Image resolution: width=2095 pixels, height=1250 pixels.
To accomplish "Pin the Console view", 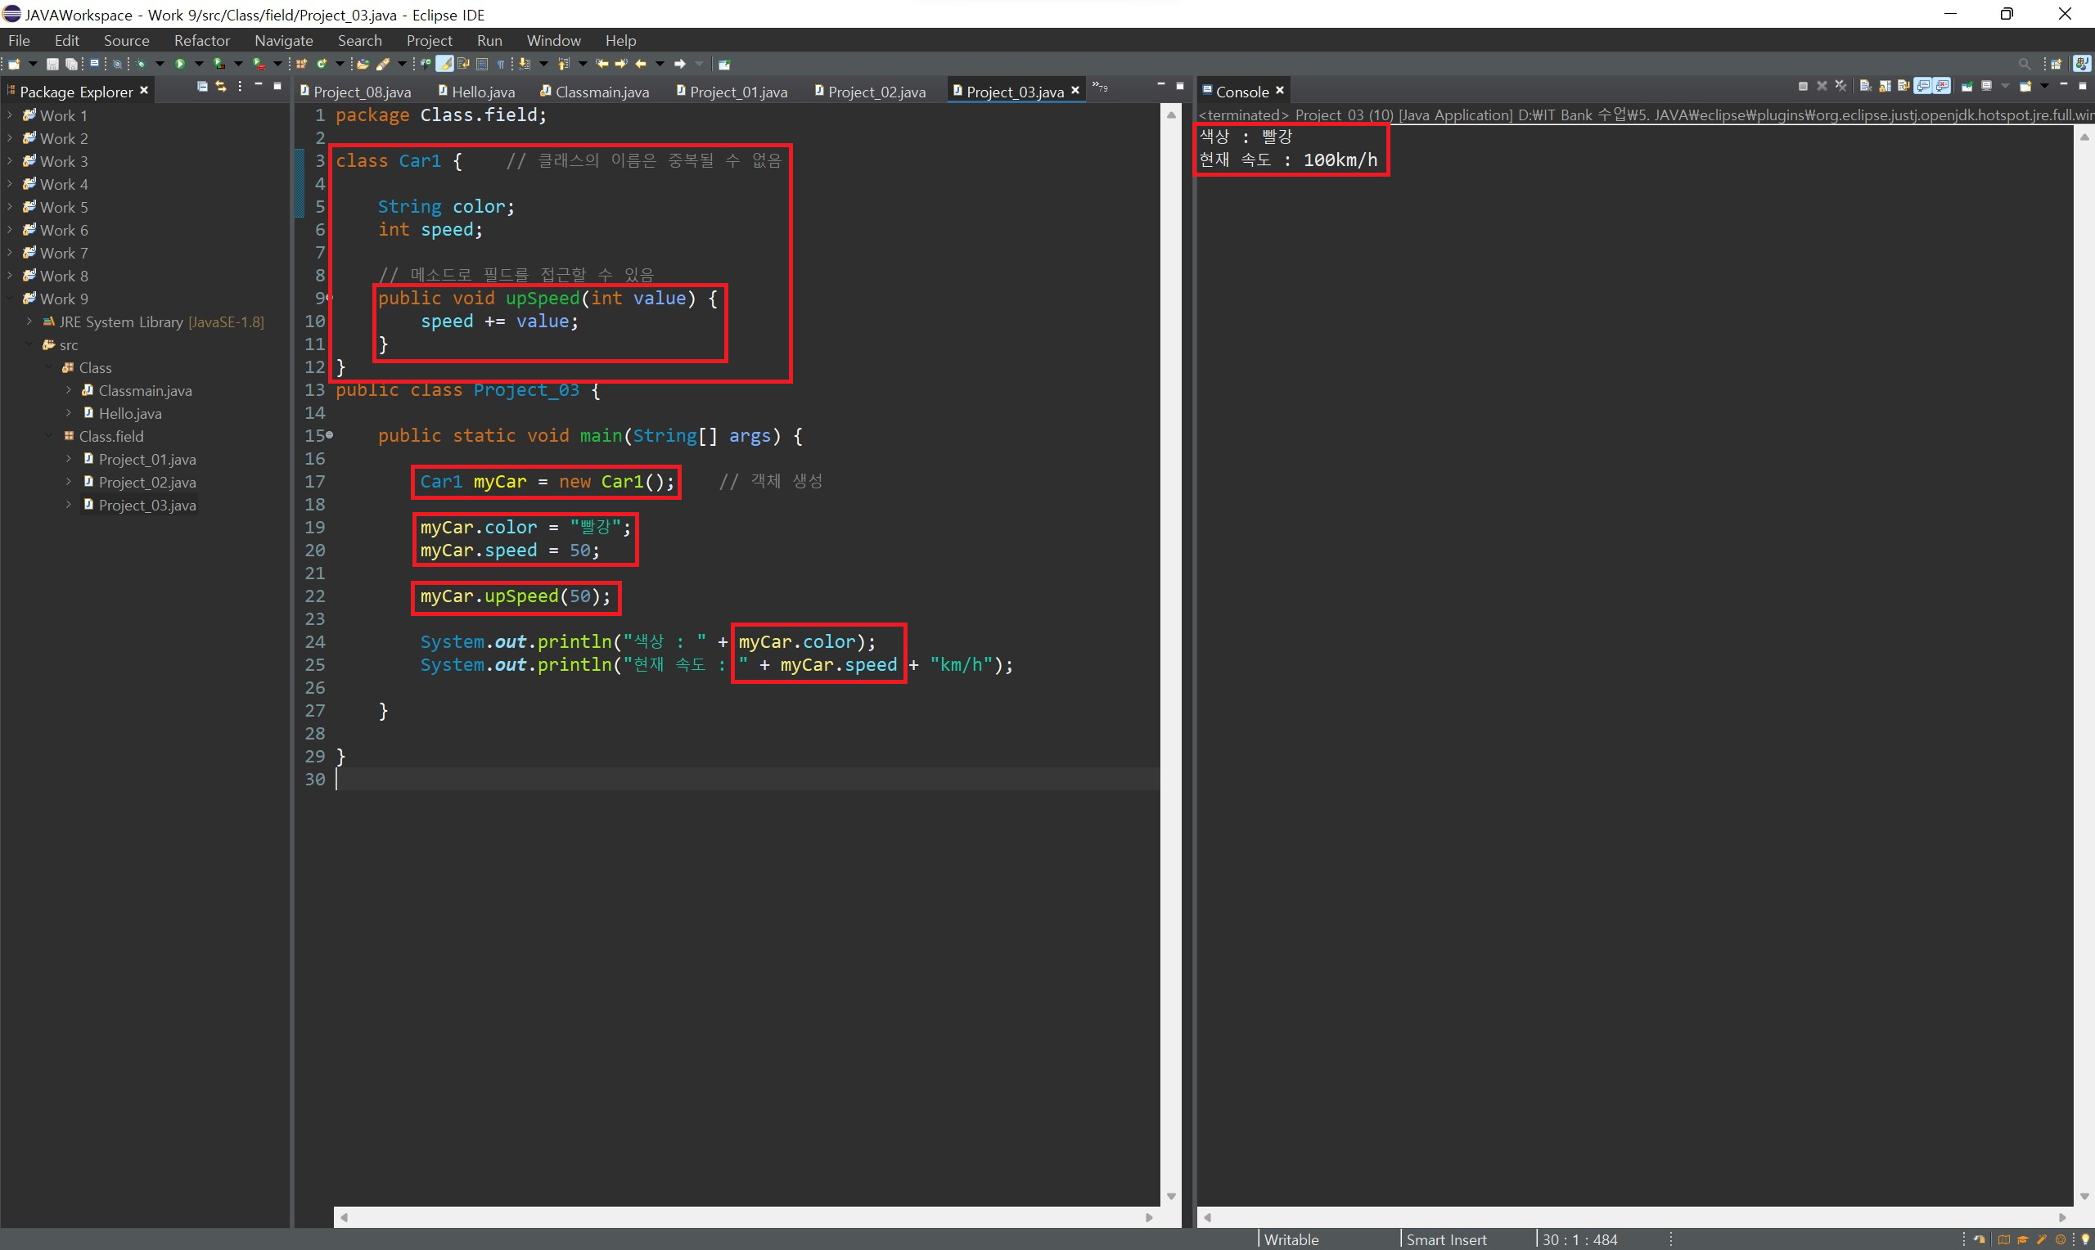I will (x=1967, y=87).
